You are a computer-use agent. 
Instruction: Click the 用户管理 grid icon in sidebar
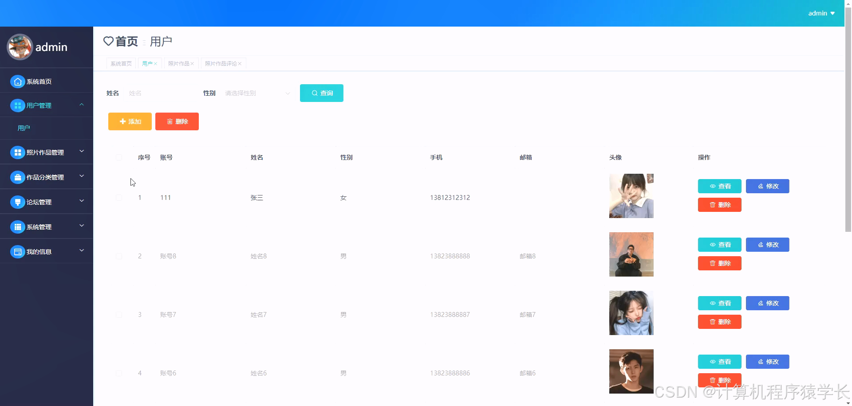tap(18, 105)
